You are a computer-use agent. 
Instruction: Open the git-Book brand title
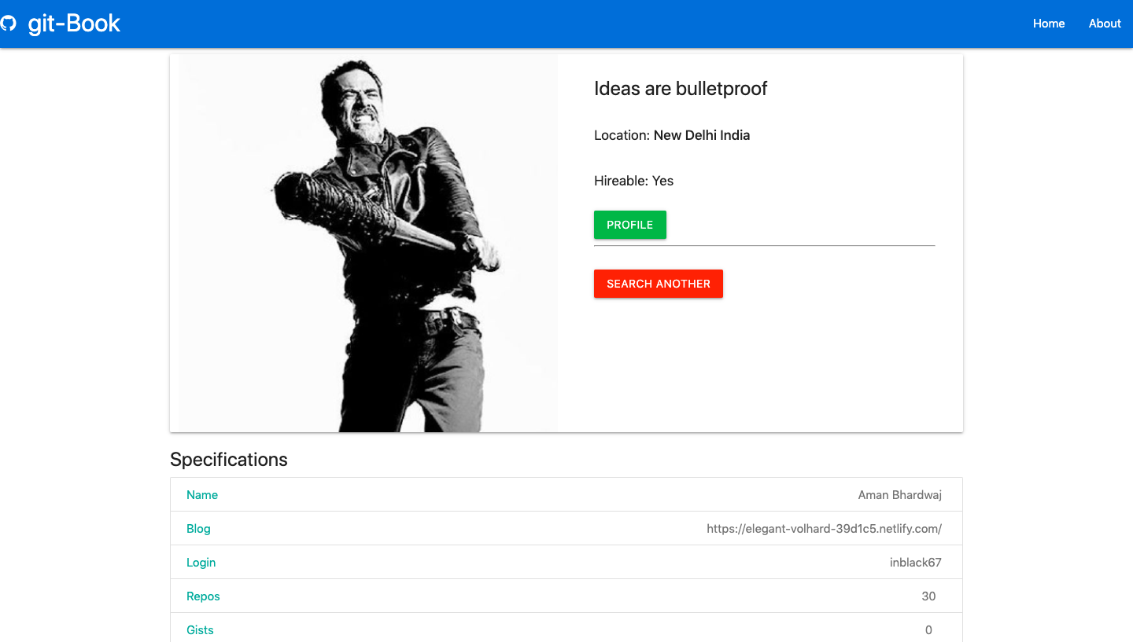click(x=74, y=24)
